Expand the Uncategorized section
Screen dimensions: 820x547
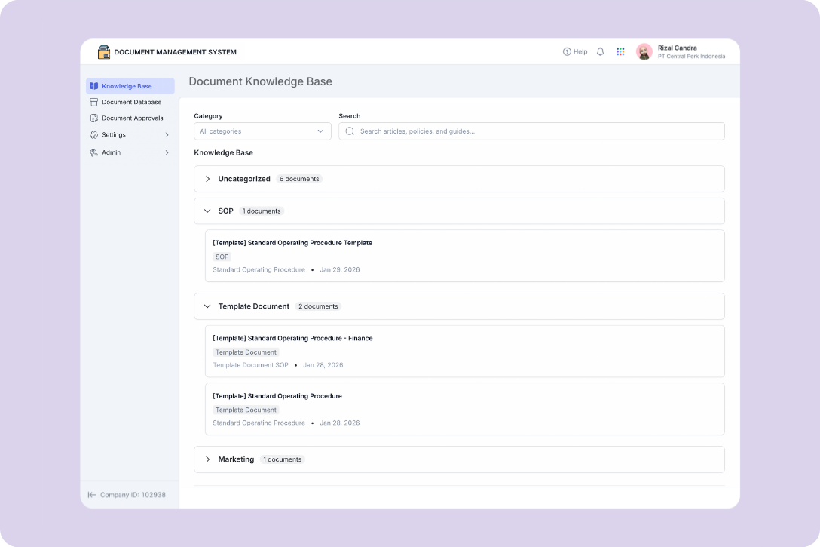208,179
